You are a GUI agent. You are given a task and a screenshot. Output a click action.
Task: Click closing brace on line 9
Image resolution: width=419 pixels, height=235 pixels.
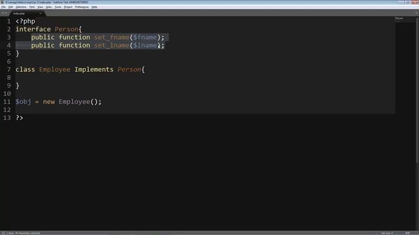18,86
